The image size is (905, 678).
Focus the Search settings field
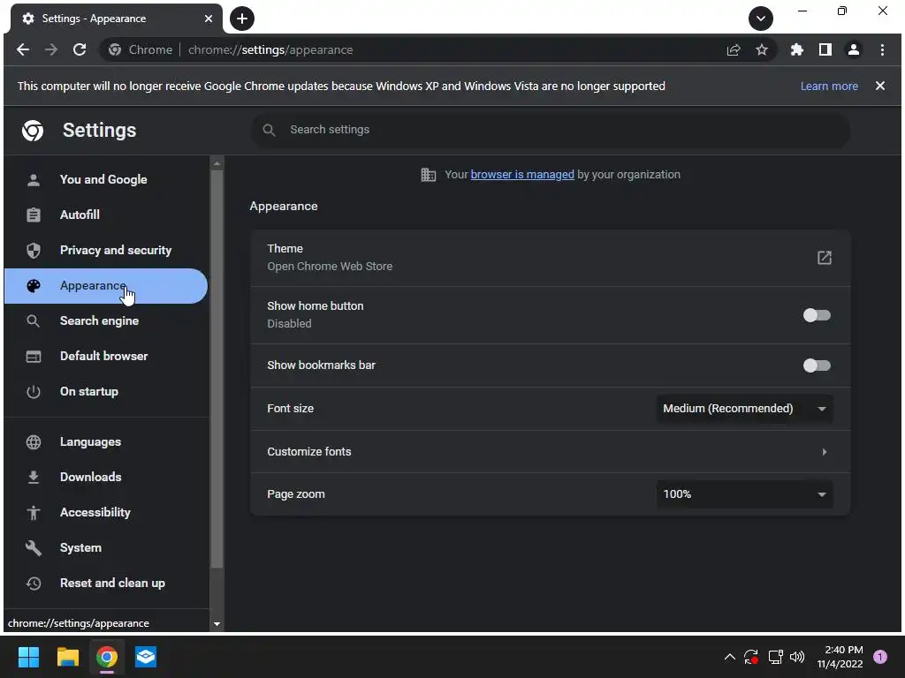click(x=551, y=130)
